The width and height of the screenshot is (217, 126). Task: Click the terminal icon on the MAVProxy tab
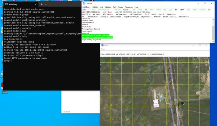click(6, 4)
